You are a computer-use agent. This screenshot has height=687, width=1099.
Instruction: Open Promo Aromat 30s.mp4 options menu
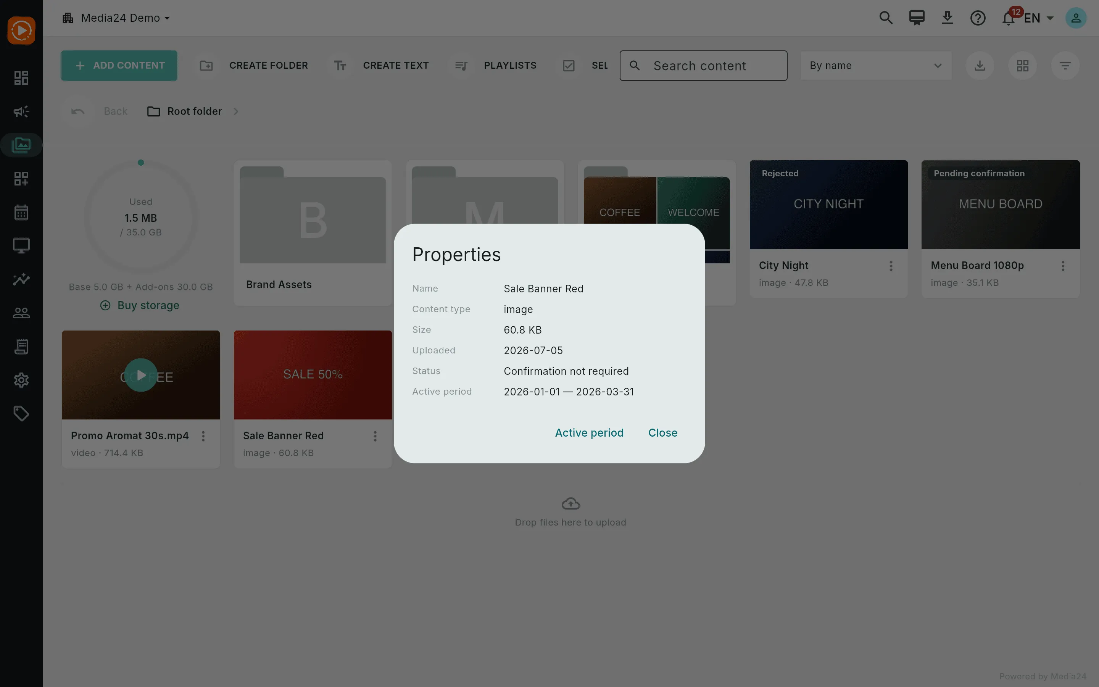point(203,436)
